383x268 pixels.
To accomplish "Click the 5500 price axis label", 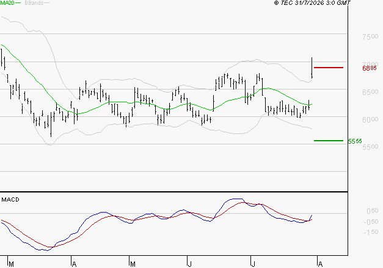I will (x=370, y=147).
